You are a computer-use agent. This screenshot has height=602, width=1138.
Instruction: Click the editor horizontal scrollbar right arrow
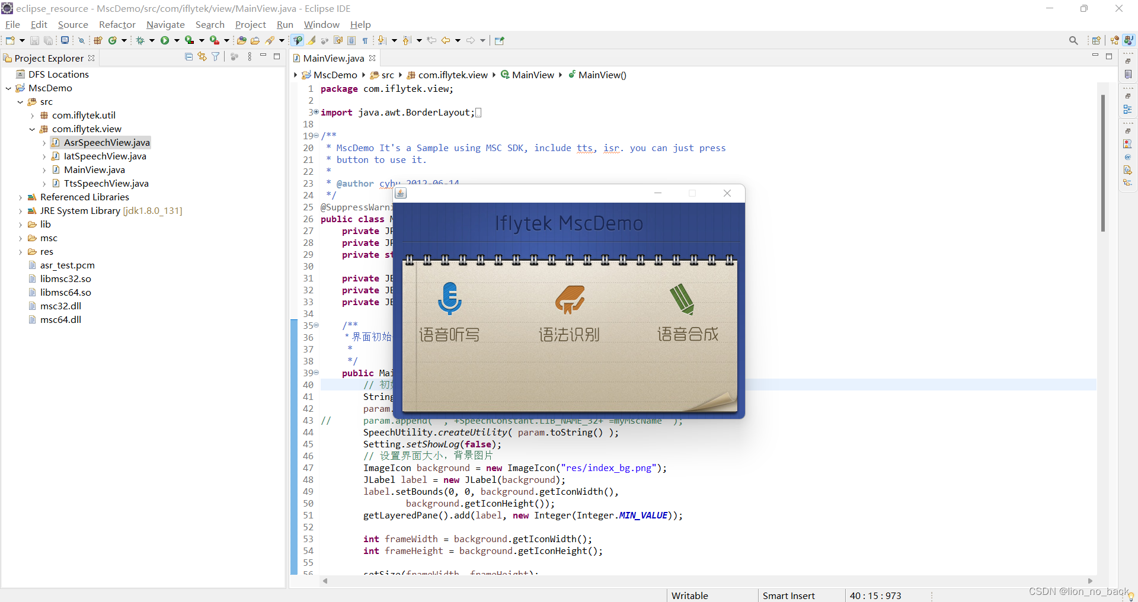[x=1090, y=581]
